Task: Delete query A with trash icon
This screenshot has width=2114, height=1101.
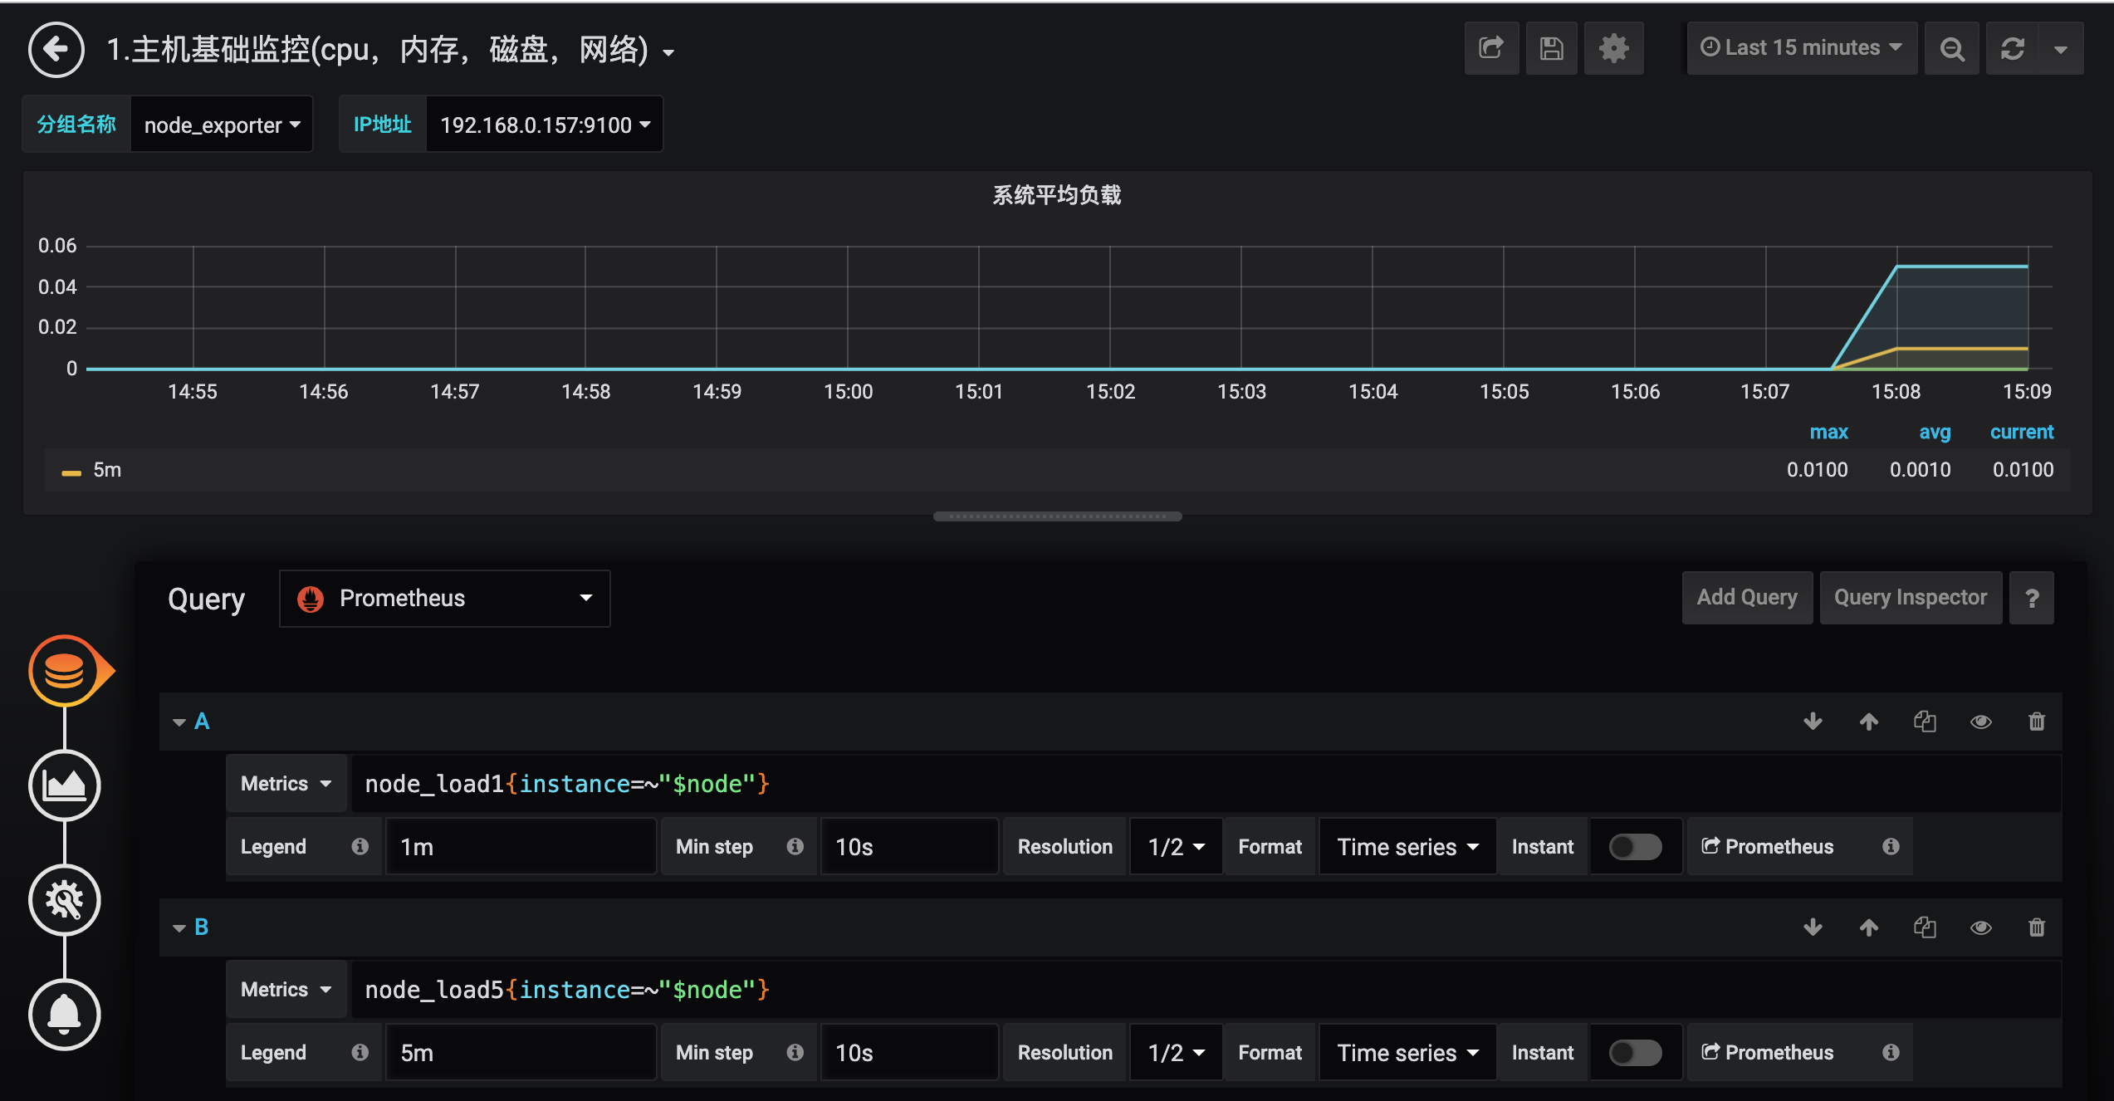Action: tap(2036, 722)
